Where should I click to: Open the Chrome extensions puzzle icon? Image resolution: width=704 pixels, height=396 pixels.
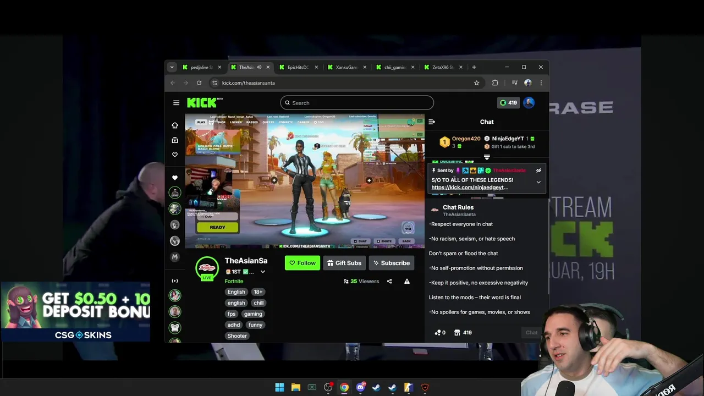(495, 83)
